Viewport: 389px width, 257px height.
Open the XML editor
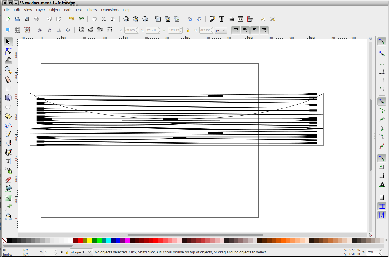241,19
